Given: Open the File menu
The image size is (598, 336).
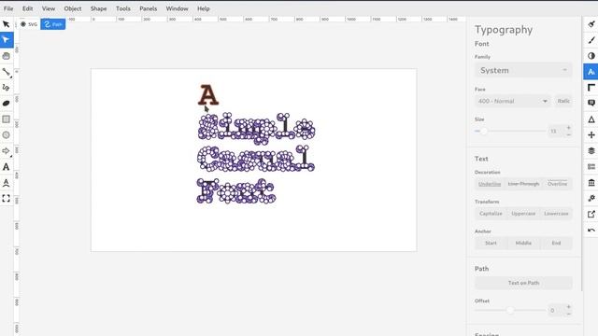Looking at the screenshot, I should 8,8.
